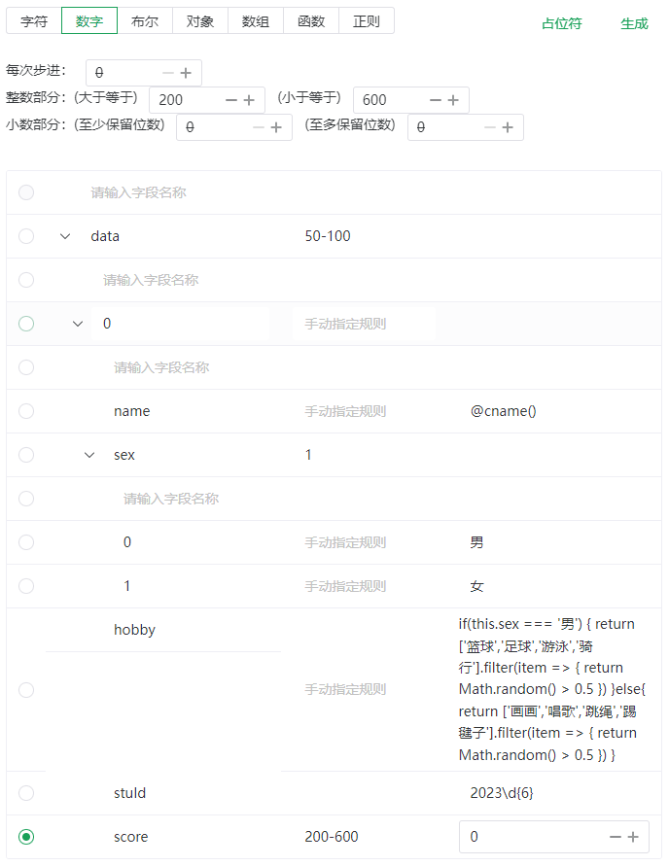The width and height of the screenshot is (669, 866).
Task: Increase the score row value
Action: click(x=633, y=837)
